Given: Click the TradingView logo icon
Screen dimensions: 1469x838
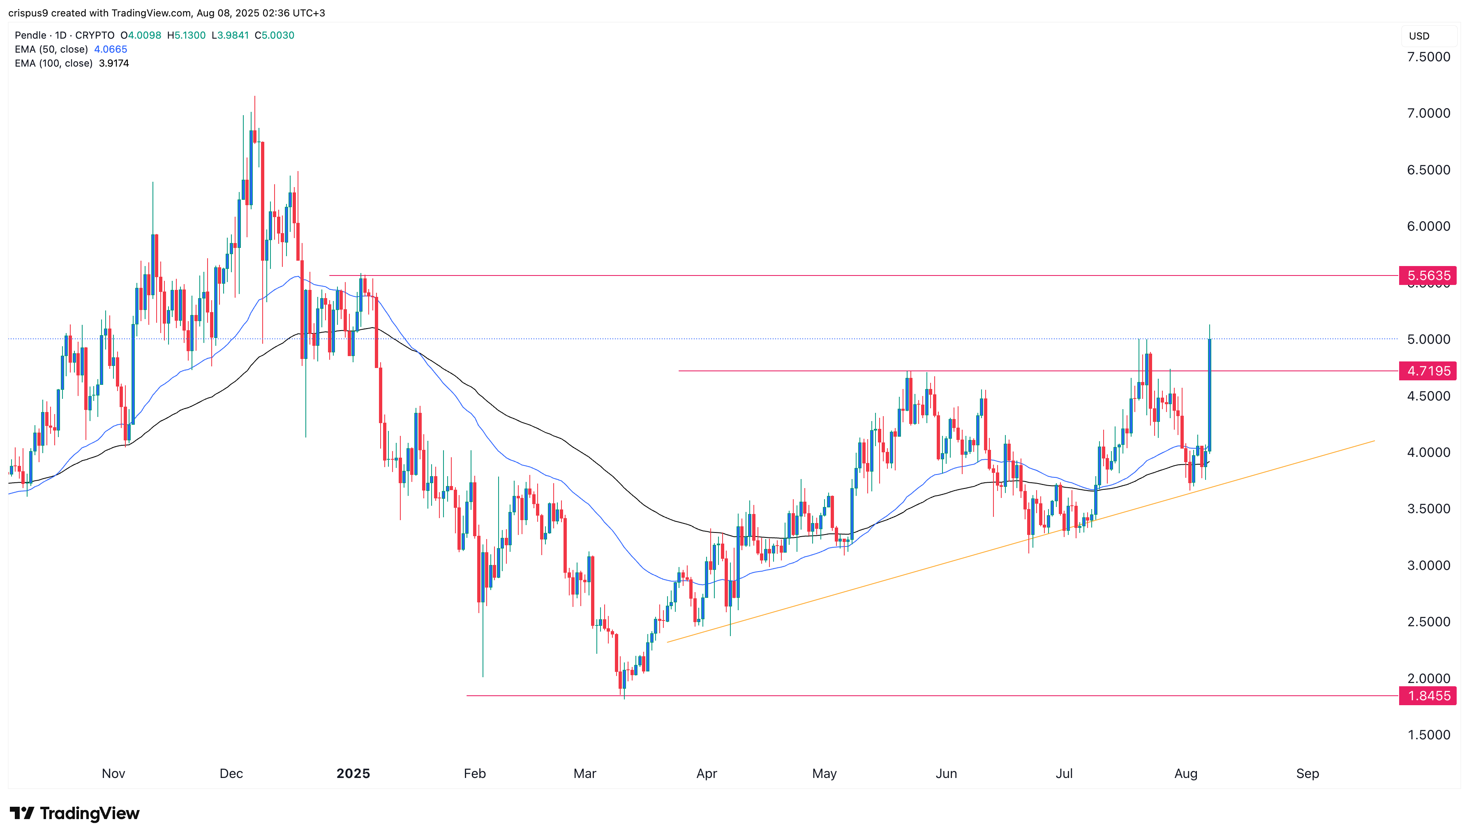Looking at the screenshot, I should point(22,813).
